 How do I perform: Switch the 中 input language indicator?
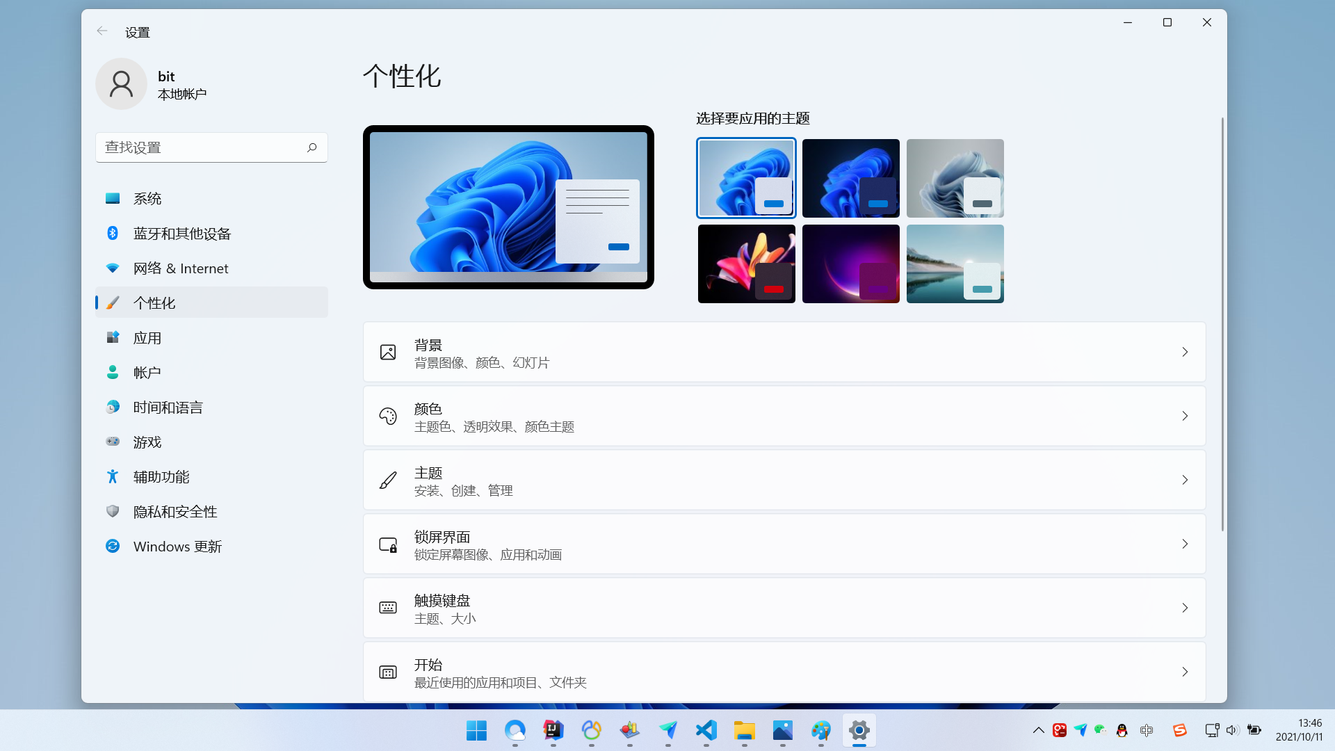click(1147, 730)
